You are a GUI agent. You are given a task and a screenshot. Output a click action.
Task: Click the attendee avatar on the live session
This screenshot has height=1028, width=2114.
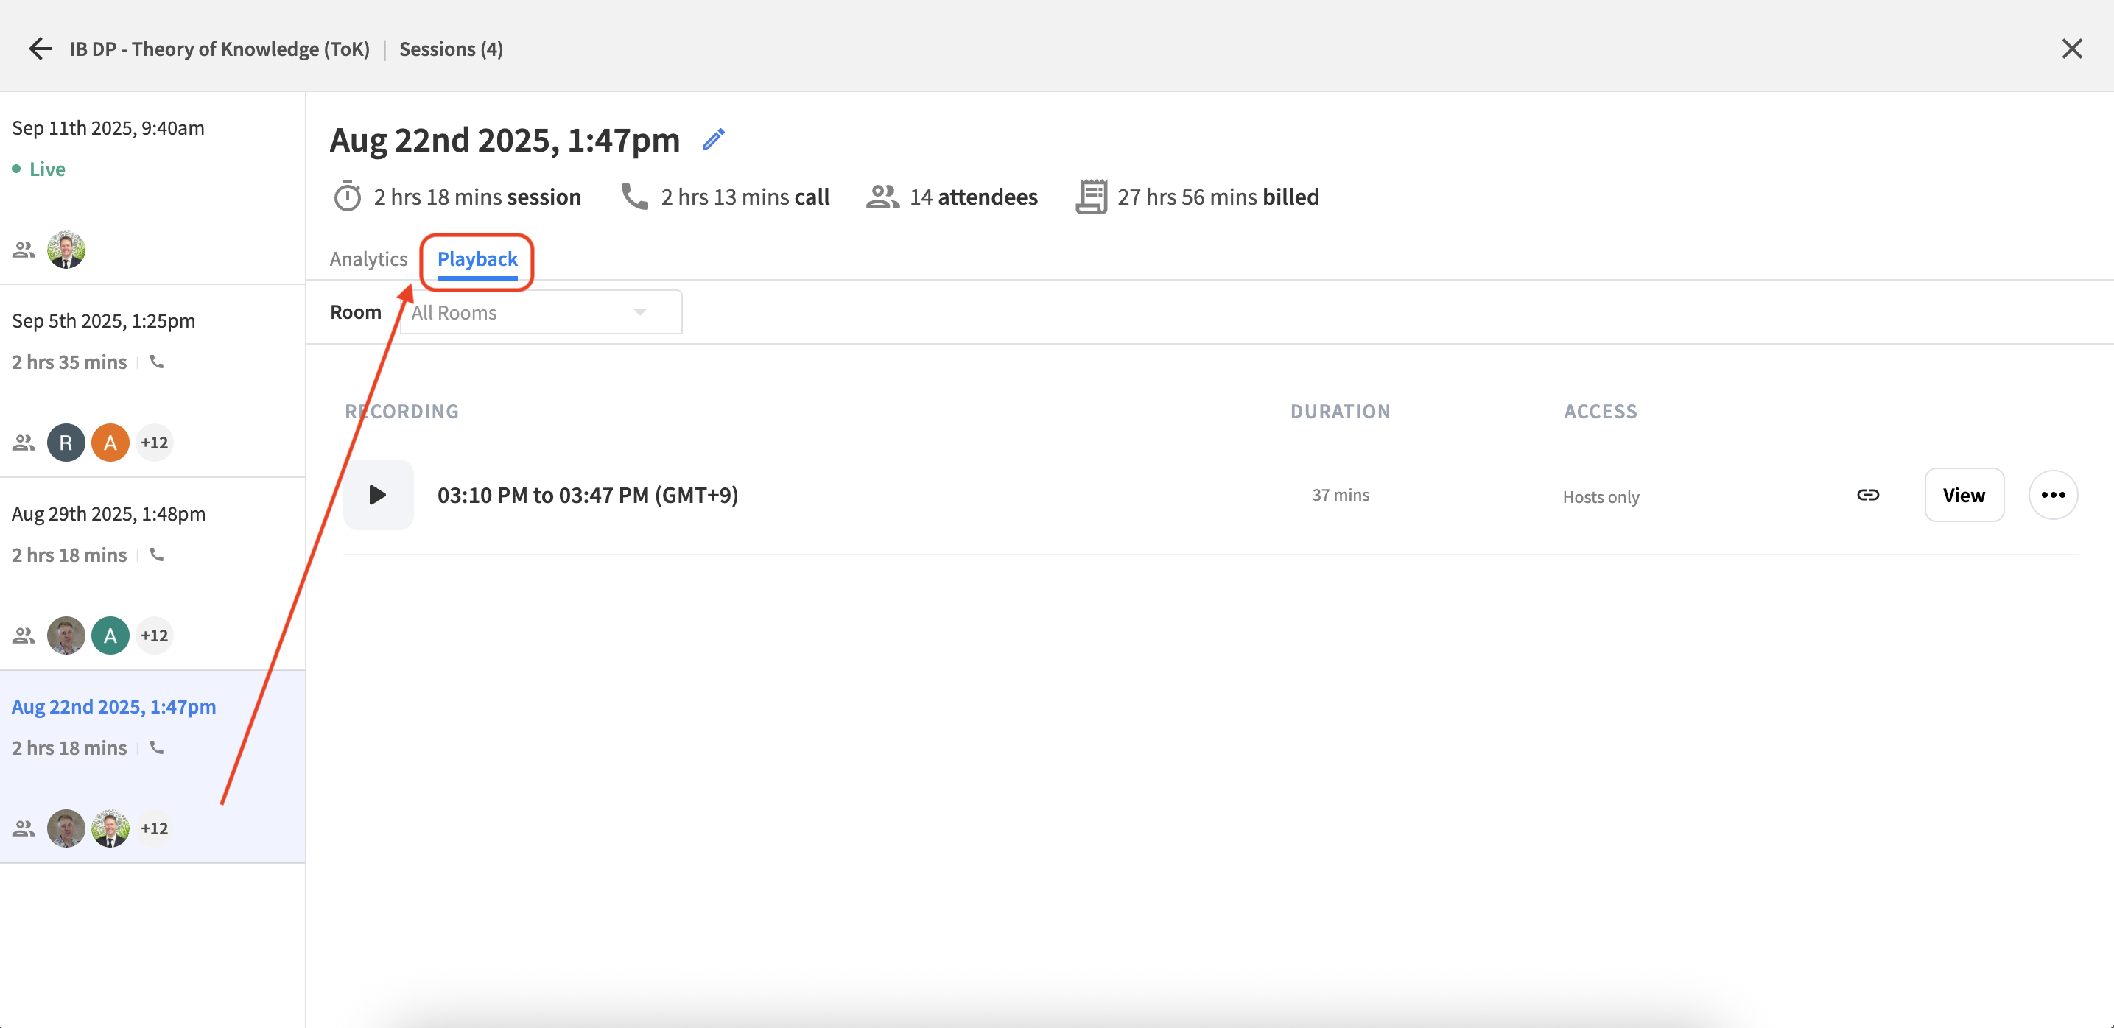65,249
